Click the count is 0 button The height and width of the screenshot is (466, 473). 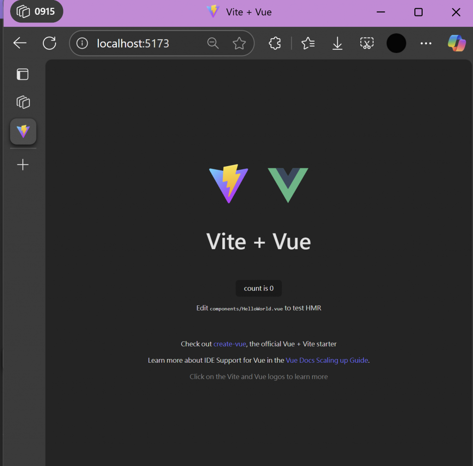259,288
